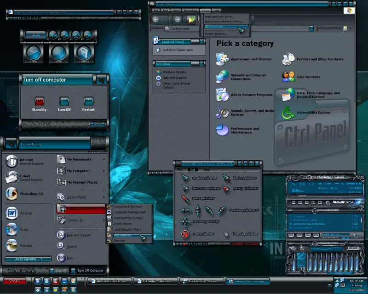This screenshot has height=294, width=368.
Task: Open the Address bar dropdown arrow
Action: pyautogui.click(x=312, y=28)
